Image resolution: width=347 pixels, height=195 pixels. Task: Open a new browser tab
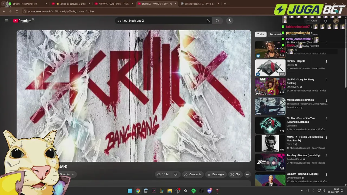225,4
